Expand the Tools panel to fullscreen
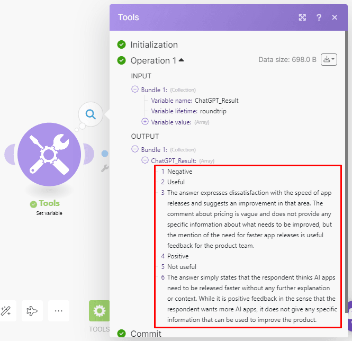Image resolution: width=352 pixels, height=341 pixels. click(x=302, y=17)
